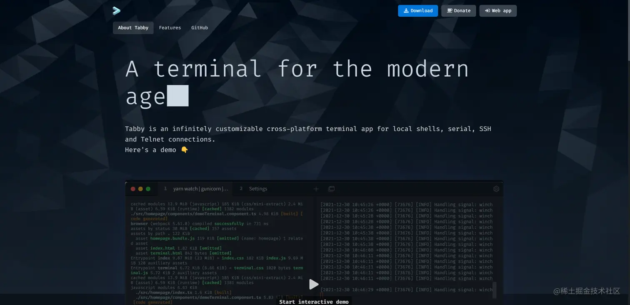The height and width of the screenshot is (305, 630).
Task: Click the blue Download button
Action: pos(418,11)
